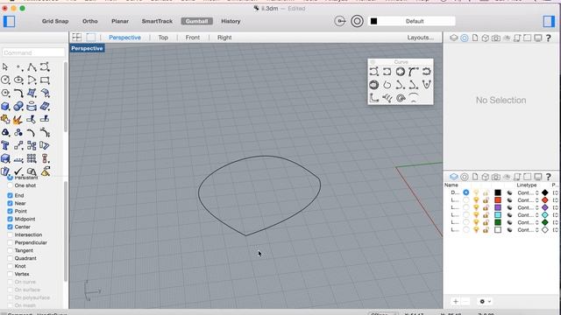Click the object snap circle toolbar button

click(357, 21)
